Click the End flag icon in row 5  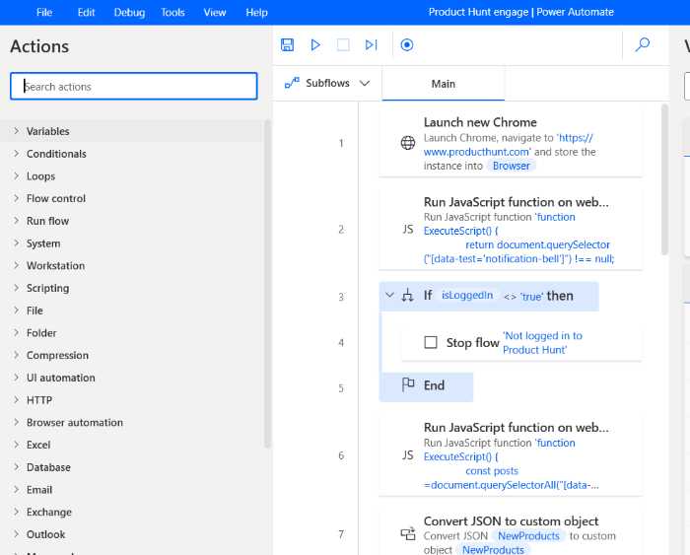click(408, 385)
